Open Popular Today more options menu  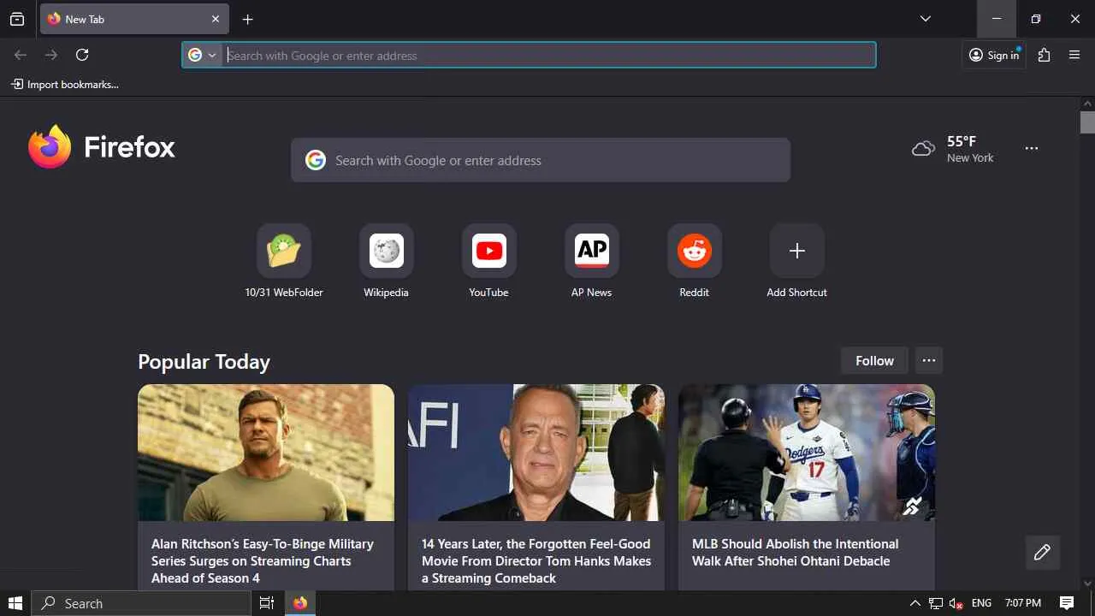pyautogui.click(x=929, y=361)
